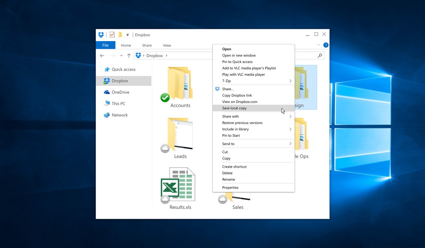Viewport: 425px width, 248px height.
Task: Expand the ribbon using the chevron
Action: 318,45
